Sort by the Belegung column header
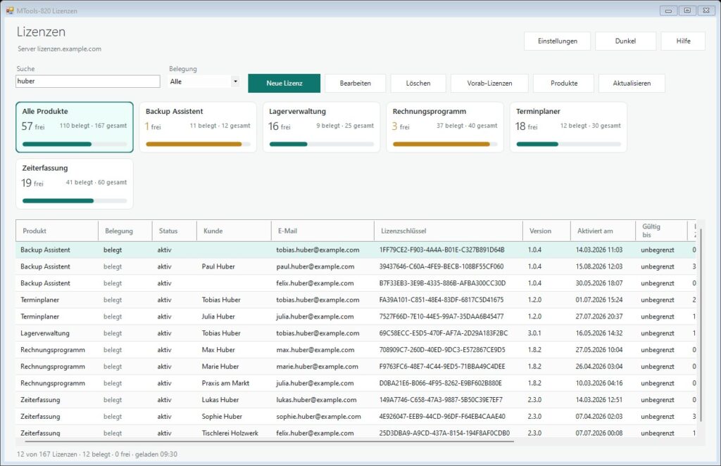The height and width of the screenshot is (466, 721). [125, 231]
